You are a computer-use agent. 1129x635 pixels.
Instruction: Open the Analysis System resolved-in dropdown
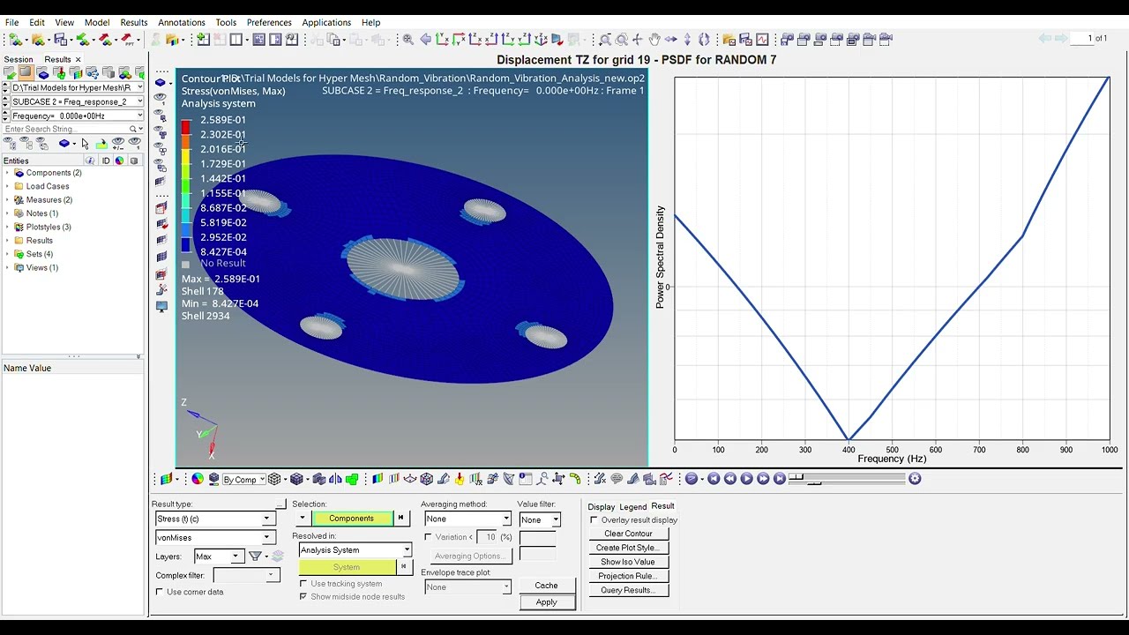pyautogui.click(x=355, y=550)
